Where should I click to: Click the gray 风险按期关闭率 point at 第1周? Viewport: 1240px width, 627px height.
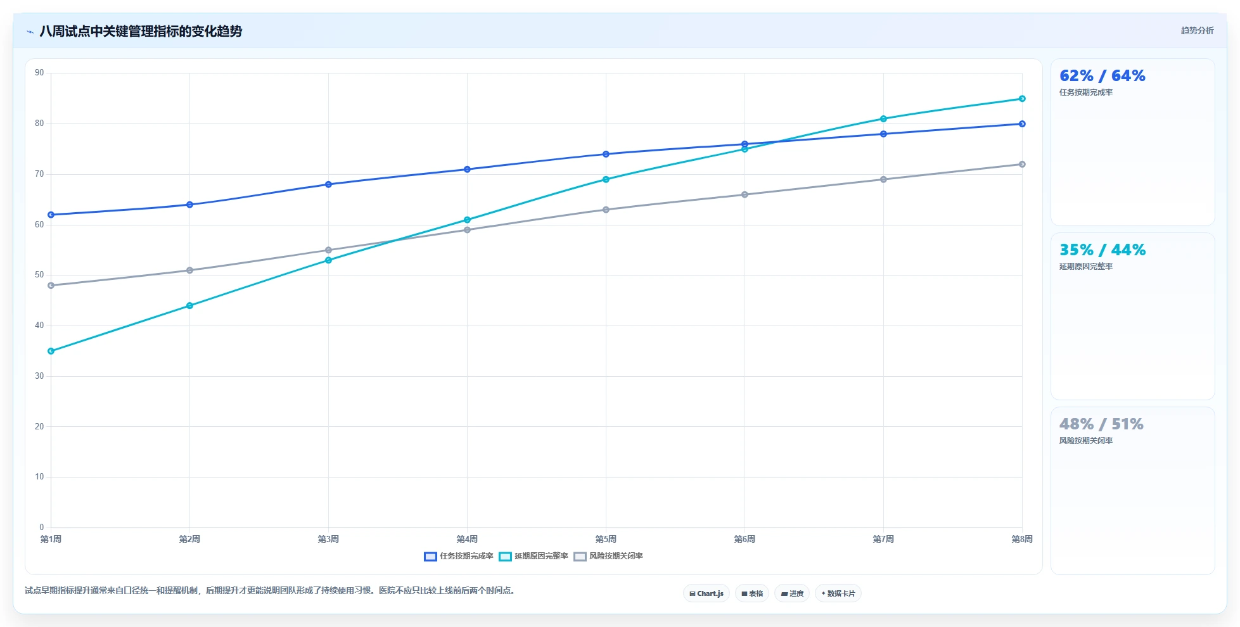(x=51, y=286)
